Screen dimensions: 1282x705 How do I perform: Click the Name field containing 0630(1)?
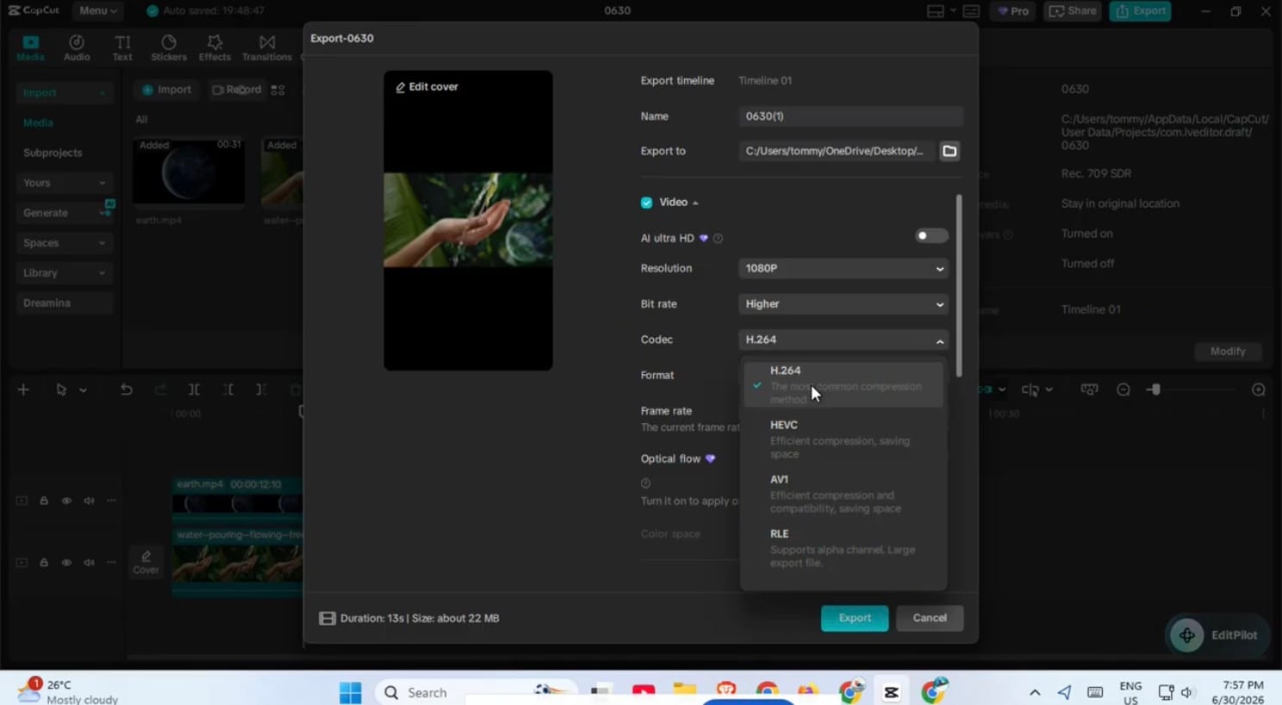[x=850, y=116]
